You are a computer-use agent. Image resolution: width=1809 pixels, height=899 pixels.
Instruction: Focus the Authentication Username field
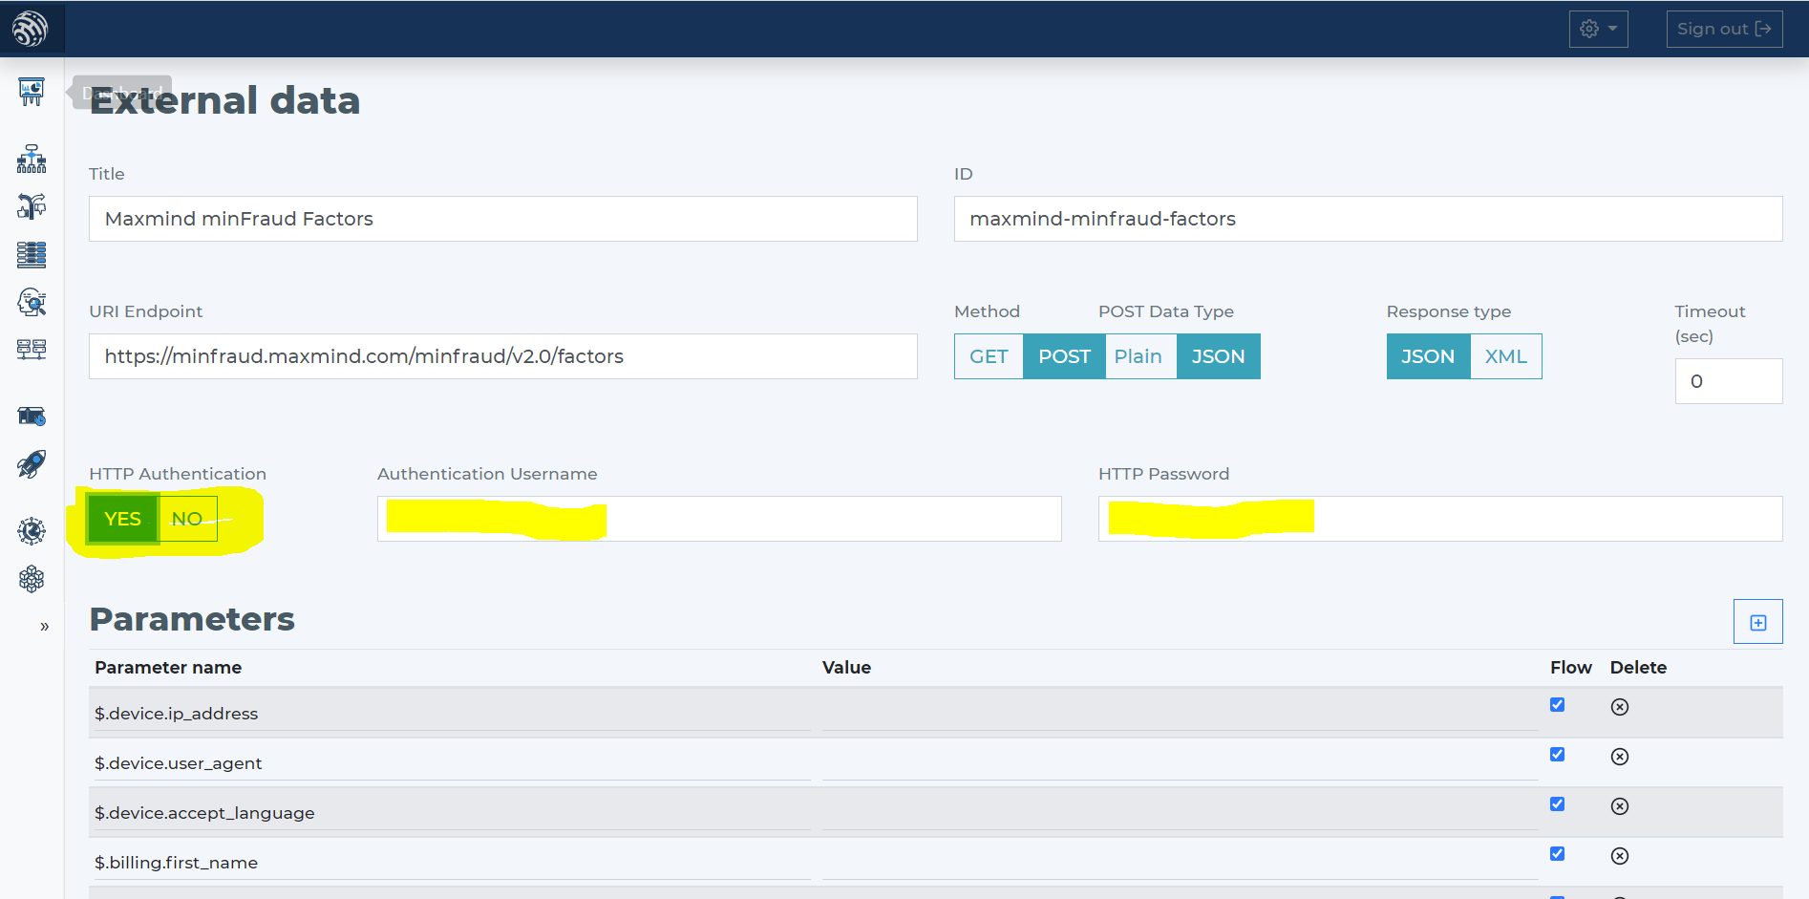[719, 519]
